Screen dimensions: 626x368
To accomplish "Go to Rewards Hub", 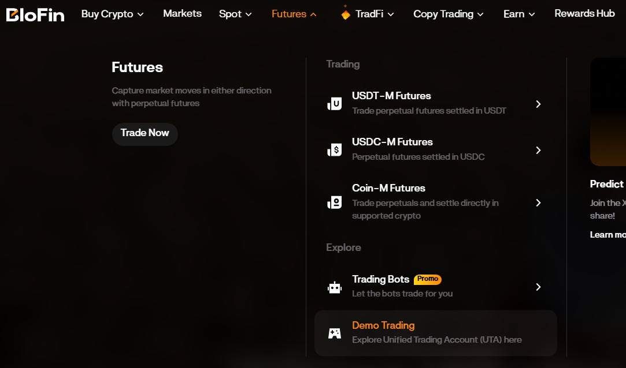I will pyautogui.click(x=584, y=13).
